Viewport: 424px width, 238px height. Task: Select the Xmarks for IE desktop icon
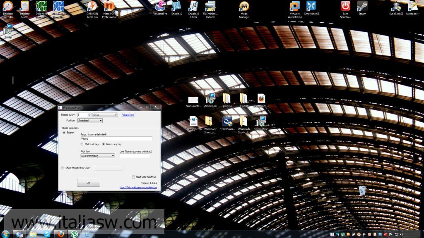point(311,8)
